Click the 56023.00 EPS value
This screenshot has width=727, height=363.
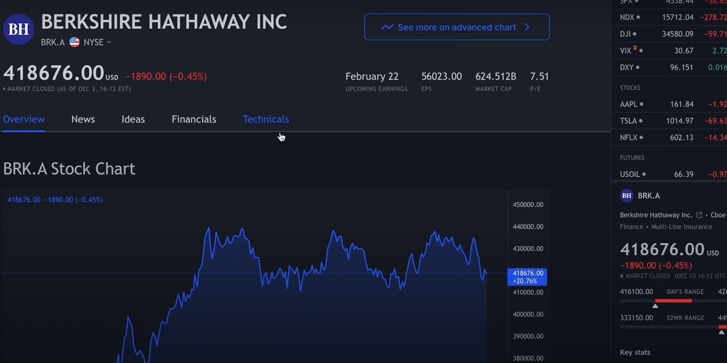pyautogui.click(x=441, y=77)
